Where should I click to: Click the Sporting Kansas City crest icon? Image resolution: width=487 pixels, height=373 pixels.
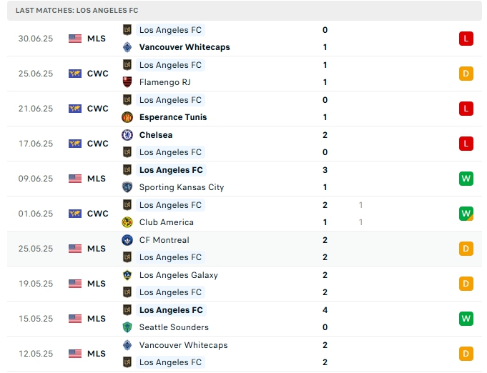coord(127,187)
